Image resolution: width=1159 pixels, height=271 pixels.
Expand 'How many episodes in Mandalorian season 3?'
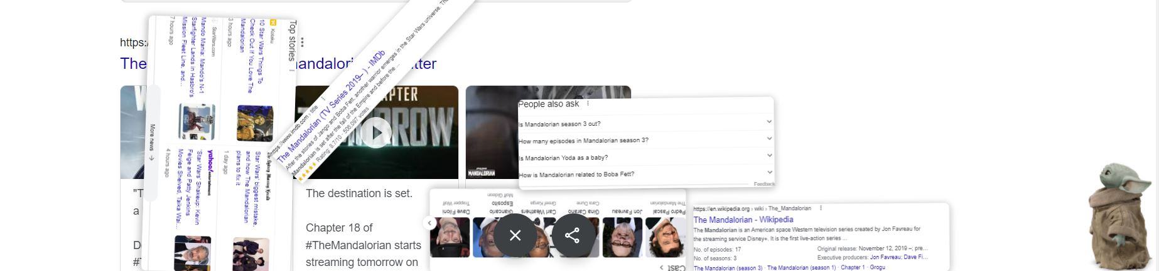[x=645, y=140]
